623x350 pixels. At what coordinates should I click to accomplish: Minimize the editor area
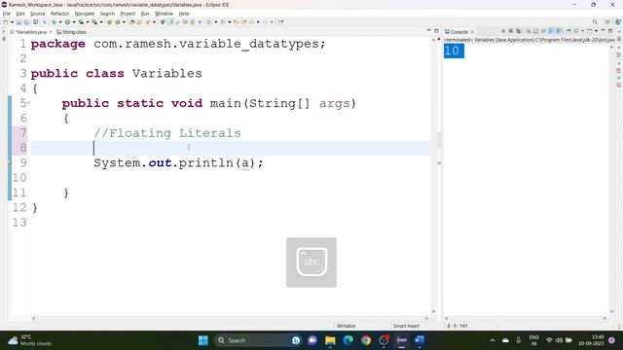click(x=428, y=30)
